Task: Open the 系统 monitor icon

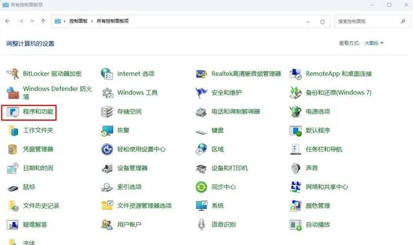Action: click(201, 206)
